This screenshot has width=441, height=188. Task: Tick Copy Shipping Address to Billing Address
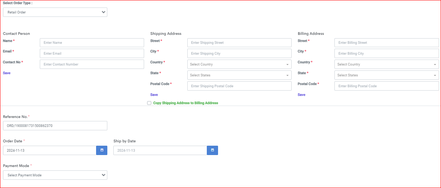coord(149,103)
